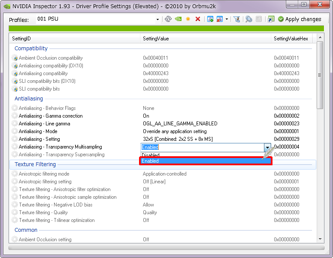Click the vertical scrollbar down arrow

pyautogui.click(x=320, y=239)
